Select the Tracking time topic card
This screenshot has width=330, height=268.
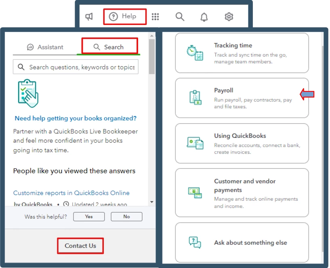point(242,53)
